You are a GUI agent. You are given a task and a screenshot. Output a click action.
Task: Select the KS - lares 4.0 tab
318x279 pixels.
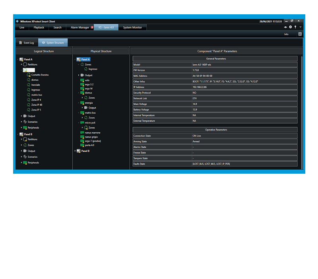click(x=106, y=27)
